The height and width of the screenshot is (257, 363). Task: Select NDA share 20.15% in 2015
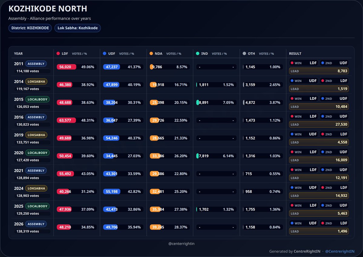click(x=182, y=102)
